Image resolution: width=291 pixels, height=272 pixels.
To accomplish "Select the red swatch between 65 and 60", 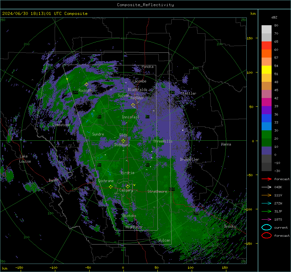I will [x=266, y=46].
